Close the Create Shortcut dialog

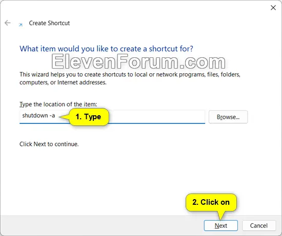point(273,8)
